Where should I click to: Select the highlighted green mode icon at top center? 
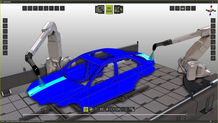pos(109,9)
